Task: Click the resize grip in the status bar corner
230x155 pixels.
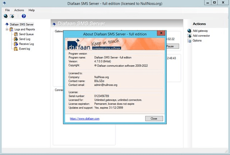Action: click(x=227, y=151)
